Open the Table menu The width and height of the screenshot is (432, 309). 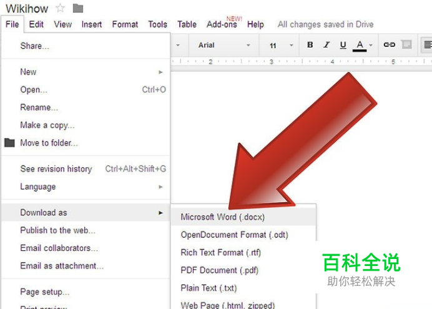[187, 24]
